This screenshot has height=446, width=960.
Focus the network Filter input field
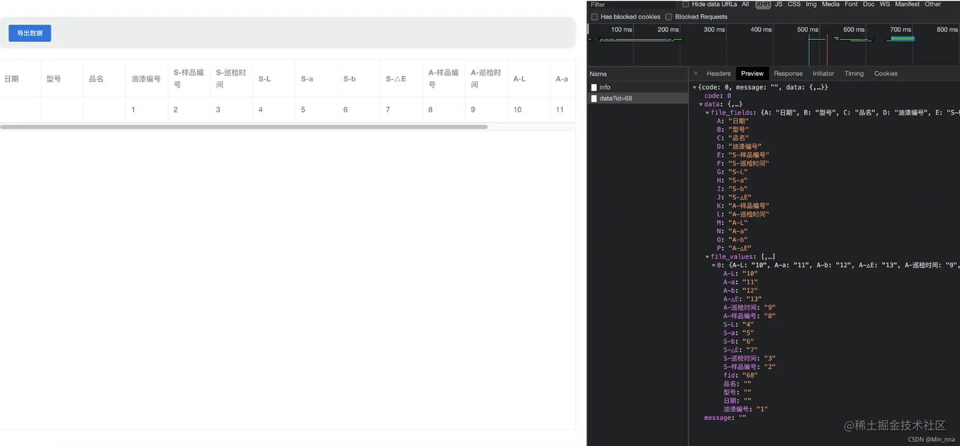coord(632,4)
